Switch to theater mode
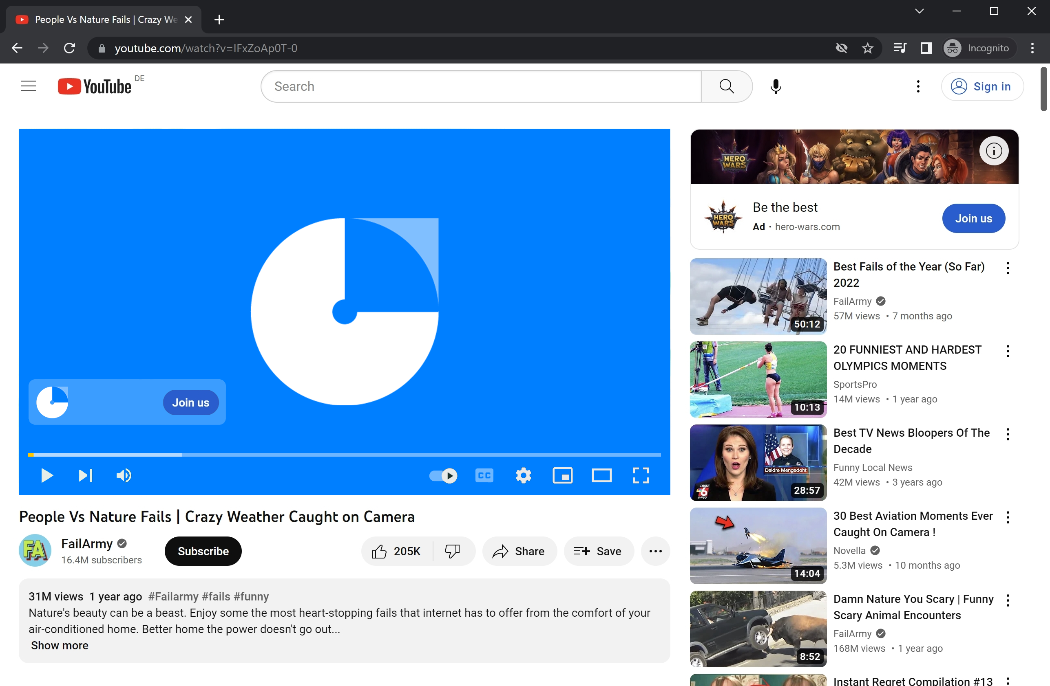The image size is (1050, 686). click(x=601, y=476)
